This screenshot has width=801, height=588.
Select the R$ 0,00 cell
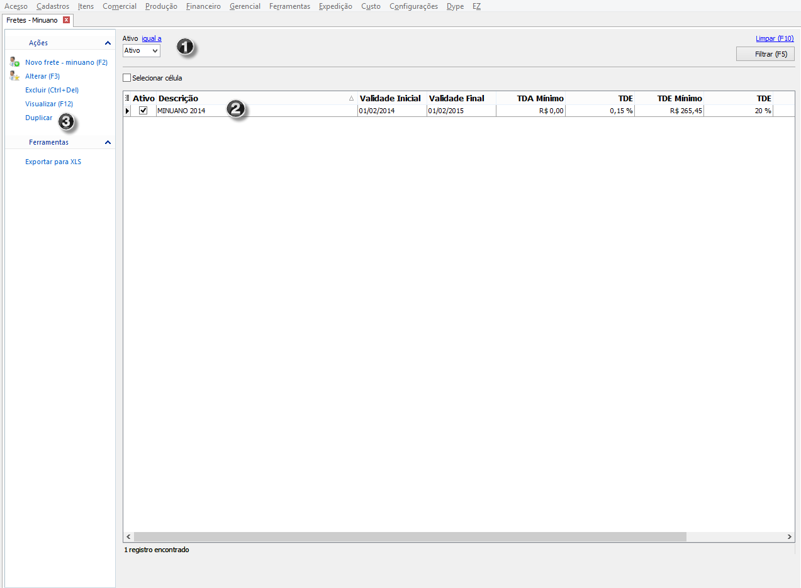click(530, 111)
